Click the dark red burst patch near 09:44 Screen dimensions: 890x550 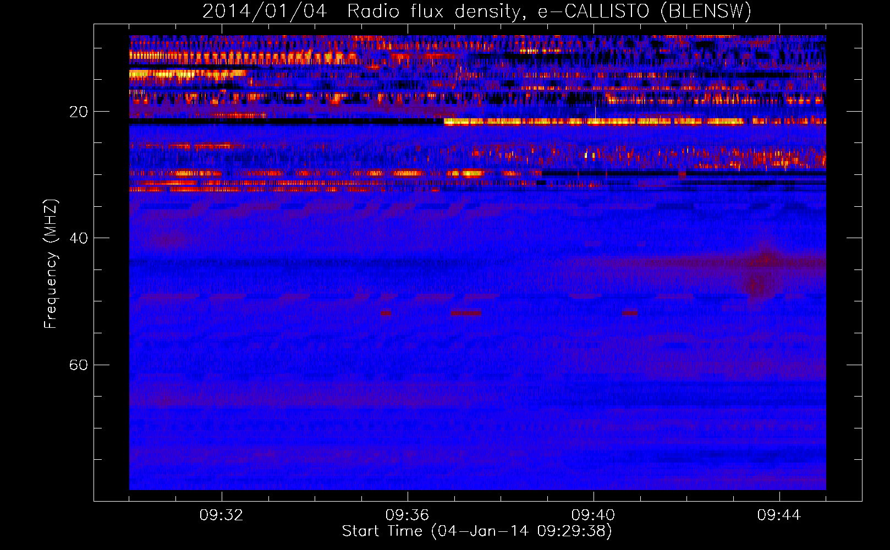[x=762, y=272]
